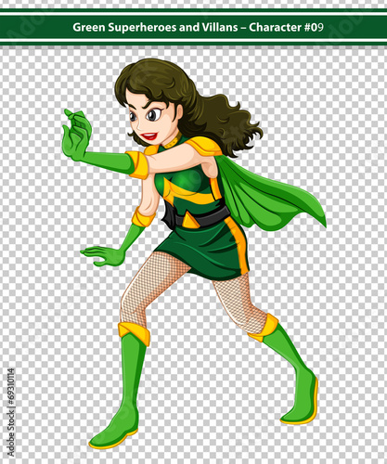Click the title "Green Superheroes and Villans – Character #09"
The image size is (387, 464).
point(198,28)
